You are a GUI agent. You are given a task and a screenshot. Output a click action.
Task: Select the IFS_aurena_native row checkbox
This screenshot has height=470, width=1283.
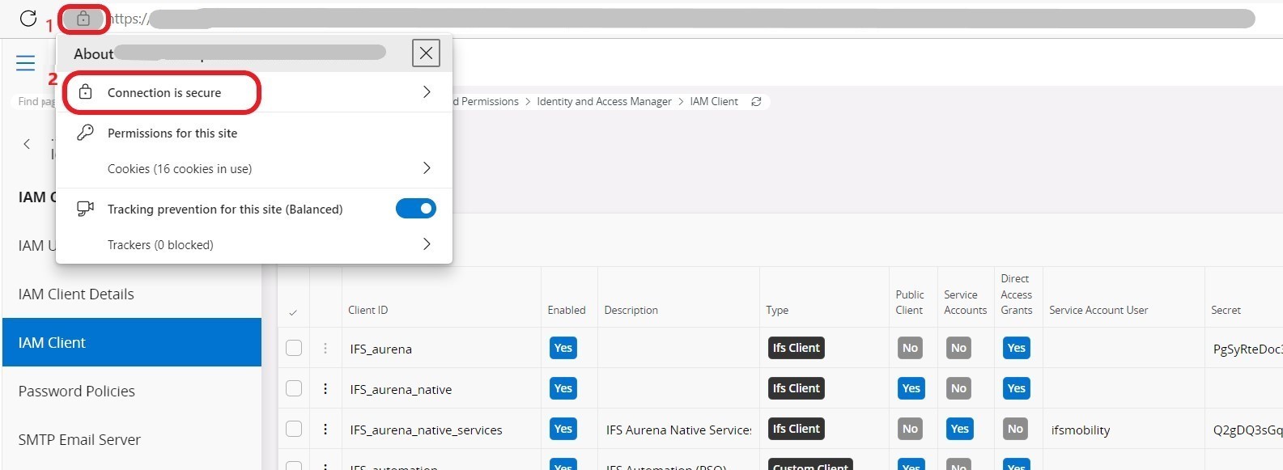coord(294,388)
